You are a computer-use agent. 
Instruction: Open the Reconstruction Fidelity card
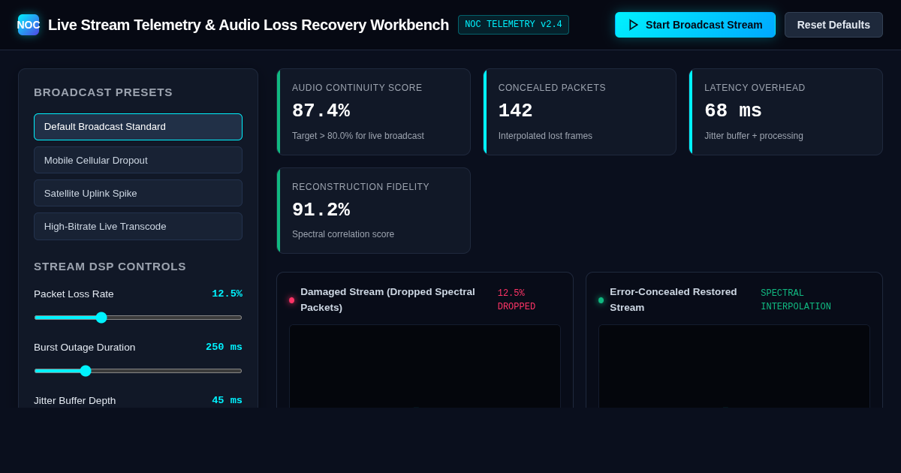click(x=373, y=210)
